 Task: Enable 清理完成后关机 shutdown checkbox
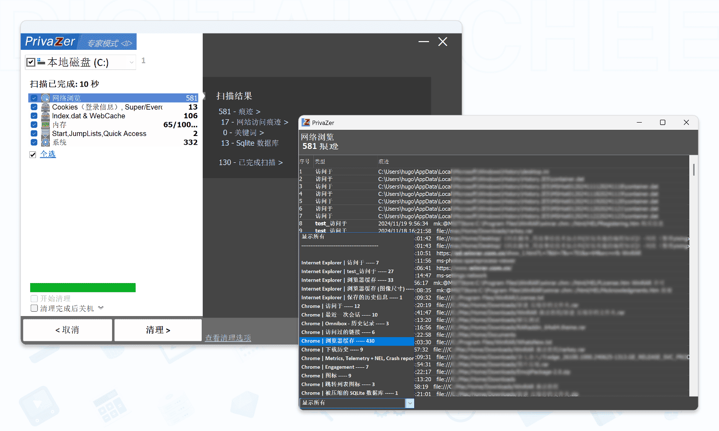point(34,308)
